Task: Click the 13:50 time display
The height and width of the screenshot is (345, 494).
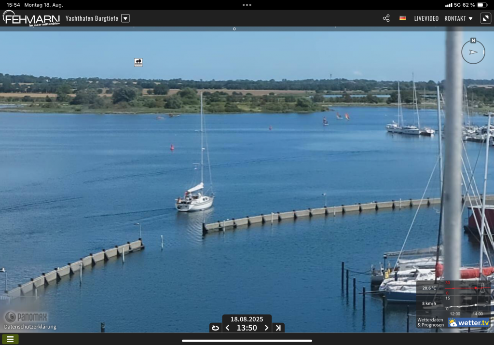Action: 247,328
